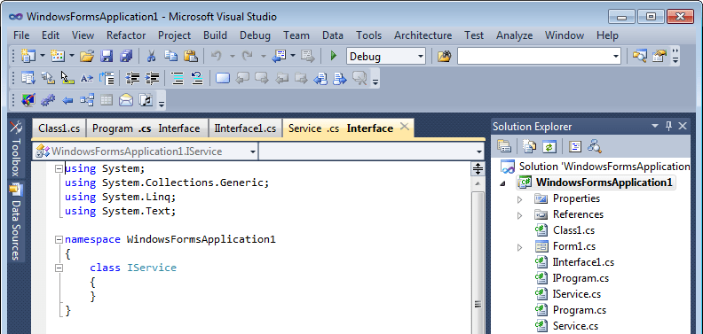Click the Display Word Completion icon

tap(87, 78)
